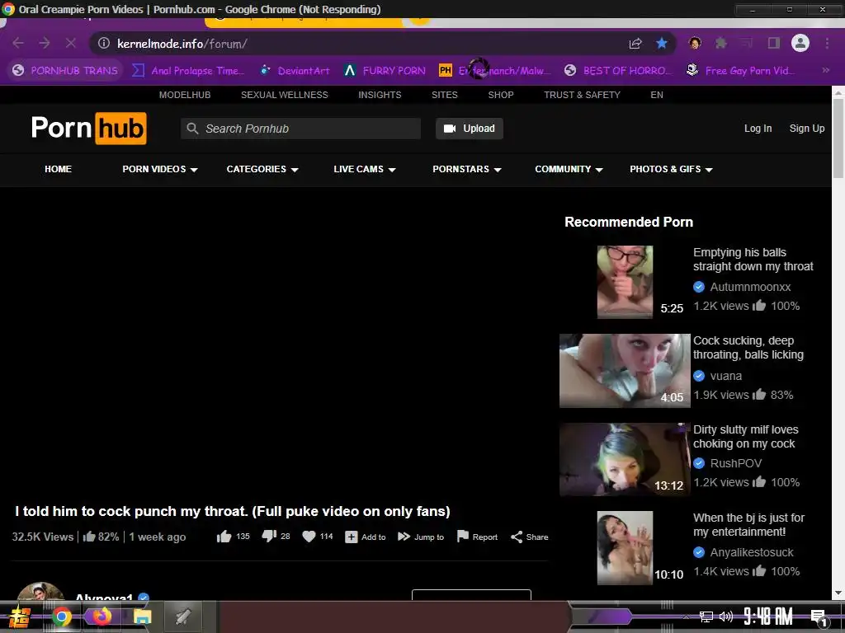Open the Trust & Safety menu item
This screenshot has height=633, width=845.
(582, 95)
